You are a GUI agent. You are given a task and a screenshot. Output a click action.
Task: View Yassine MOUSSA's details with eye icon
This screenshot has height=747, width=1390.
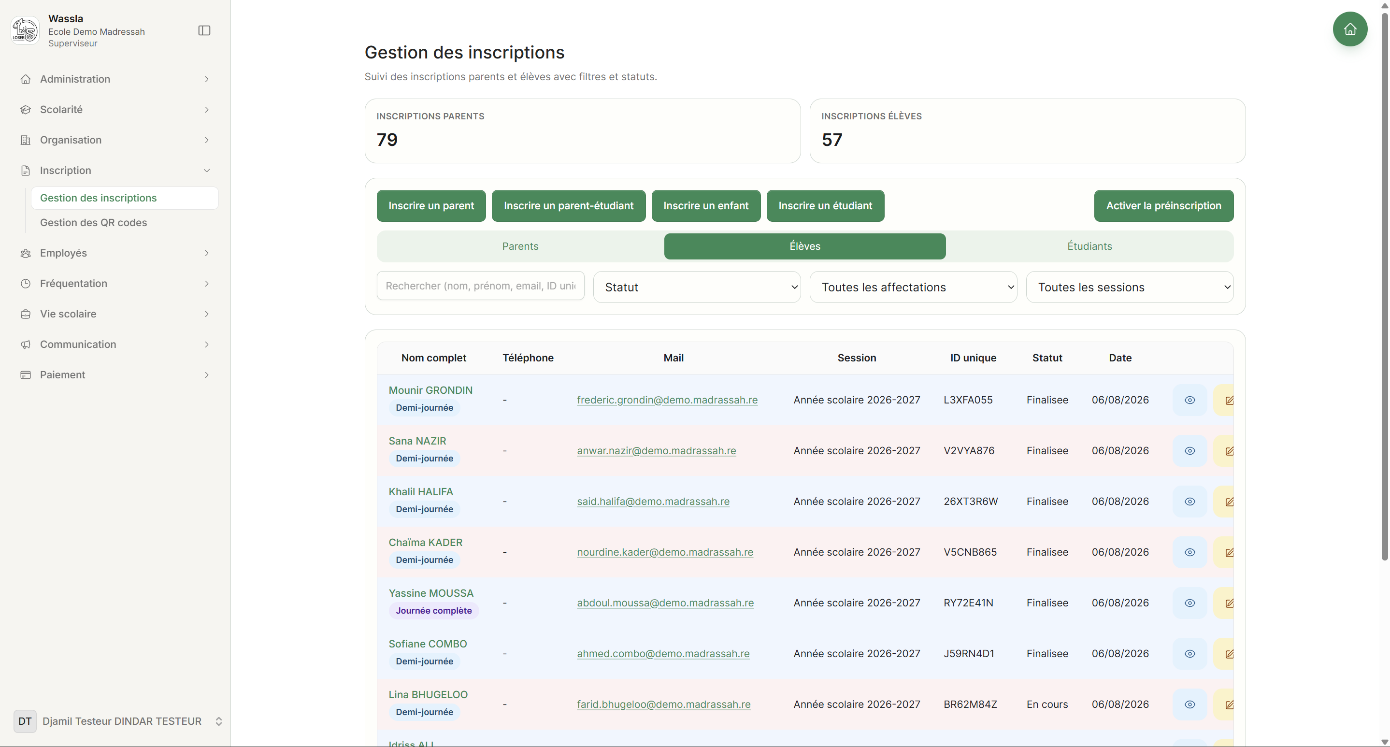coord(1189,603)
